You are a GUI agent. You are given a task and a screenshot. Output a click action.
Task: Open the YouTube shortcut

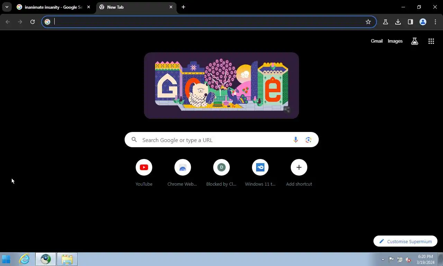coord(144,173)
